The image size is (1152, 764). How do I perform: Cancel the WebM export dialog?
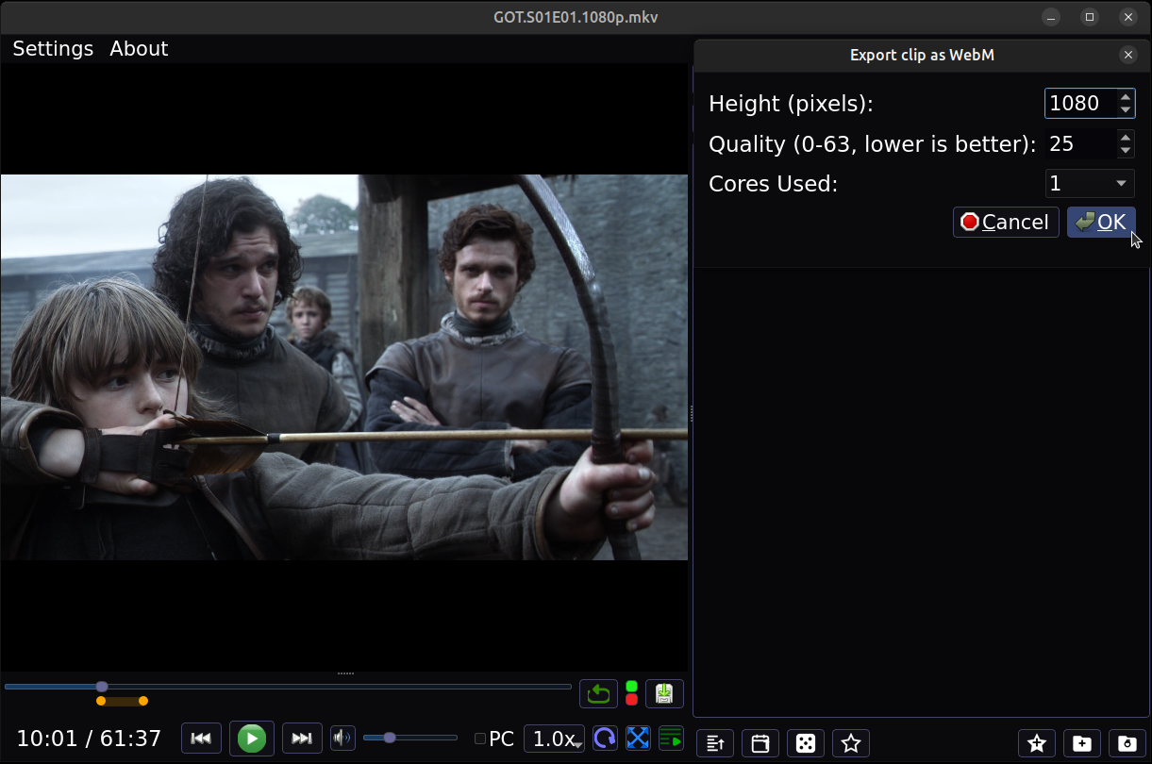[1006, 222]
